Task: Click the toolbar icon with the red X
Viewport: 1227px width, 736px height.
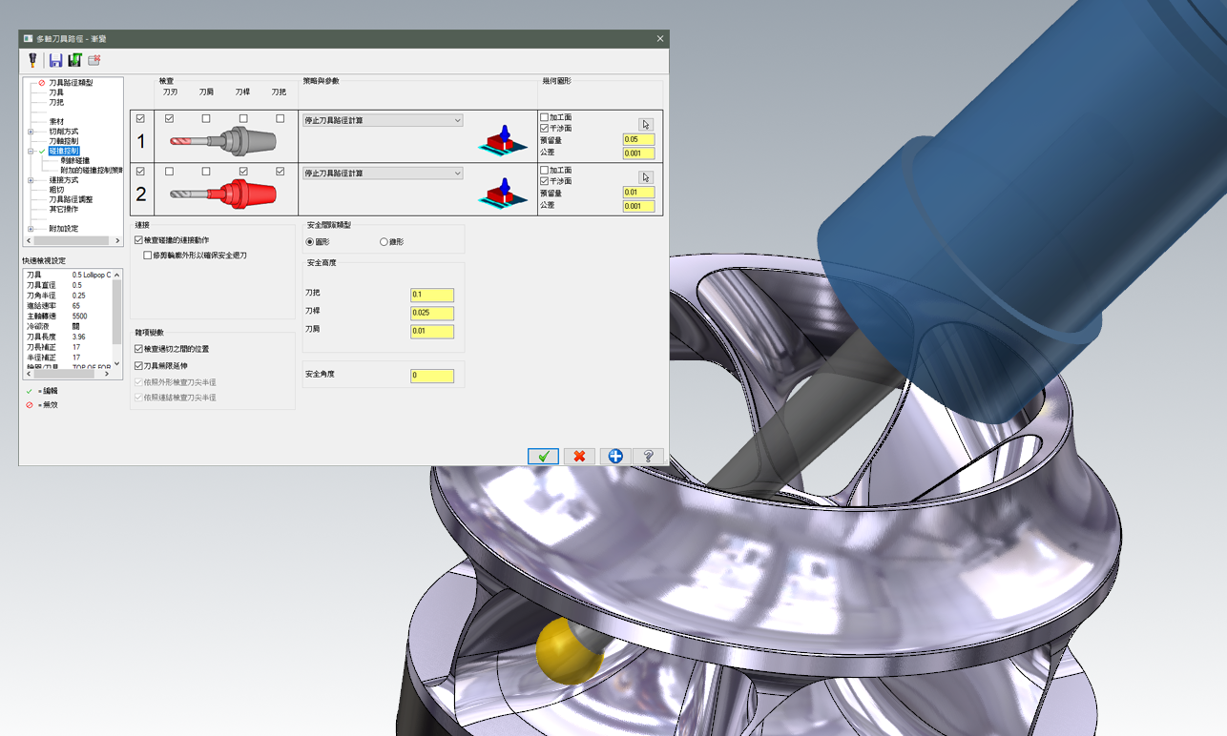Action: click(x=94, y=60)
